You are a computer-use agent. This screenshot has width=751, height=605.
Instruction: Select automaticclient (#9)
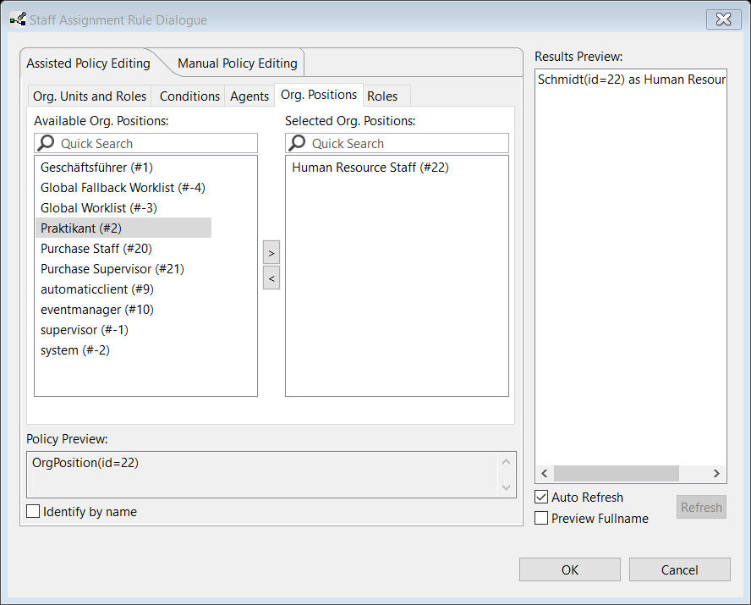pos(97,289)
